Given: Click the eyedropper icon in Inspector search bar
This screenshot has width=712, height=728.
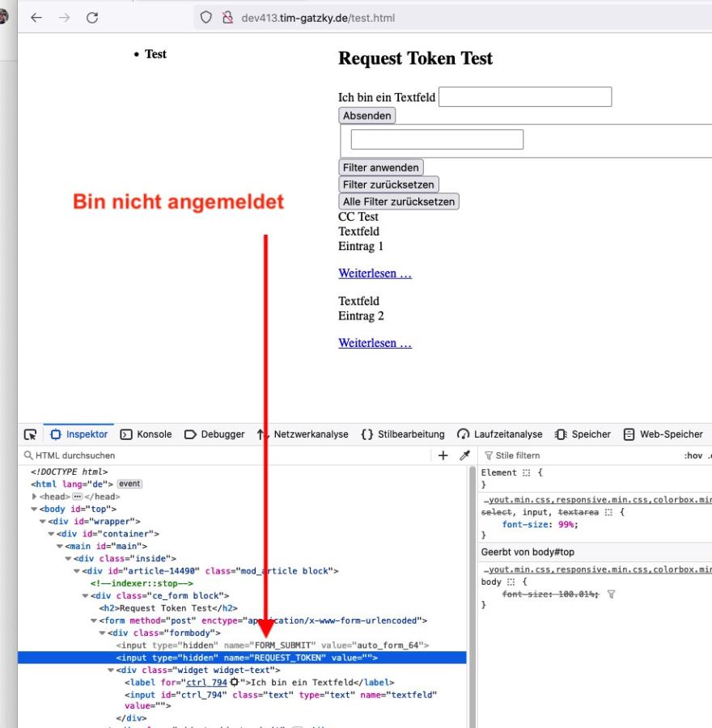Looking at the screenshot, I should pyautogui.click(x=464, y=455).
